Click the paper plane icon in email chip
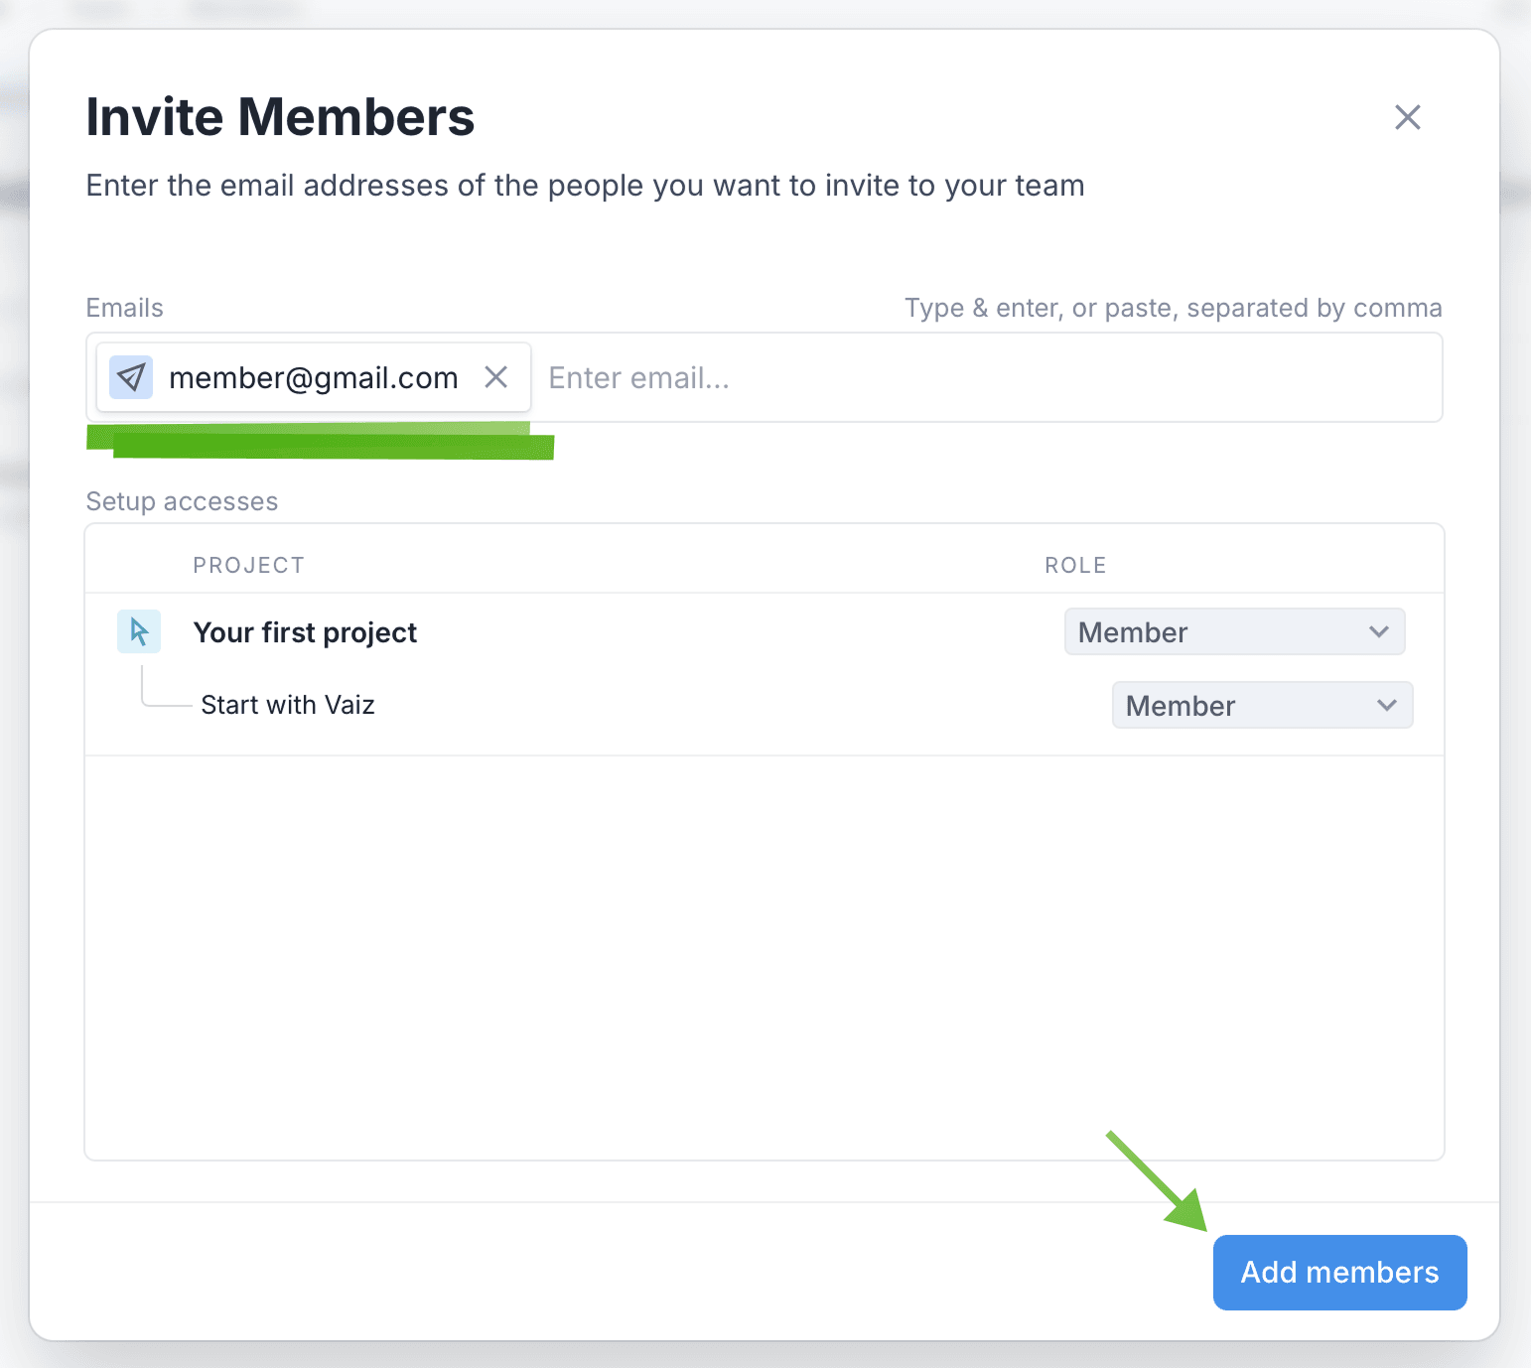 (x=131, y=377)
